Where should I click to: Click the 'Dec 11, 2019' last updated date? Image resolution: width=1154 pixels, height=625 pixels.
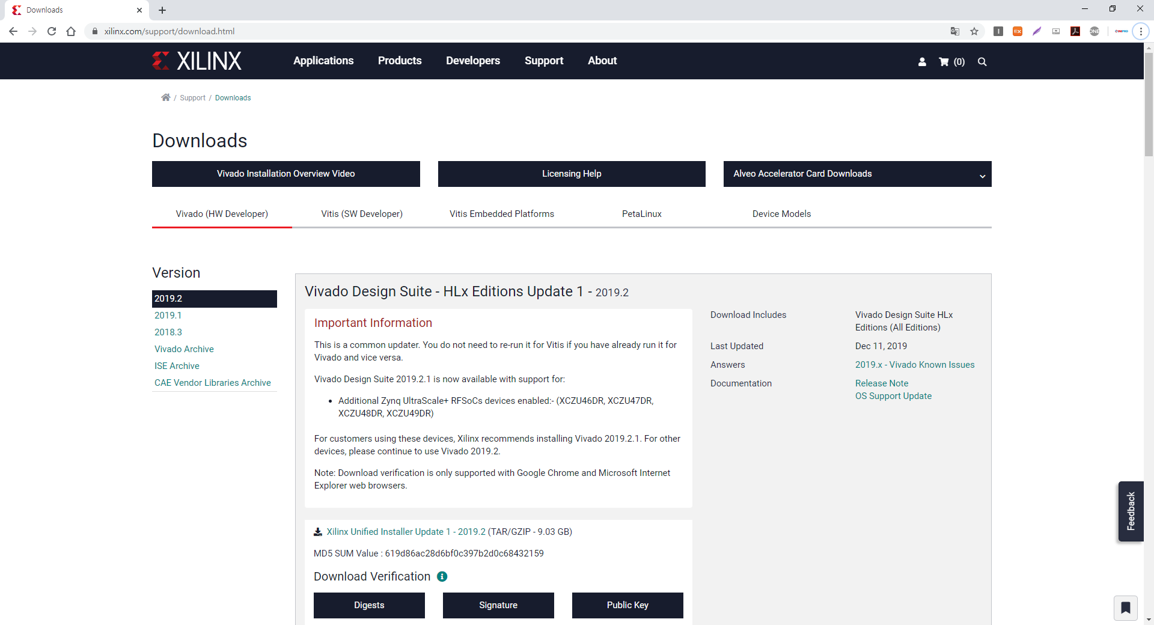[881, 346]
